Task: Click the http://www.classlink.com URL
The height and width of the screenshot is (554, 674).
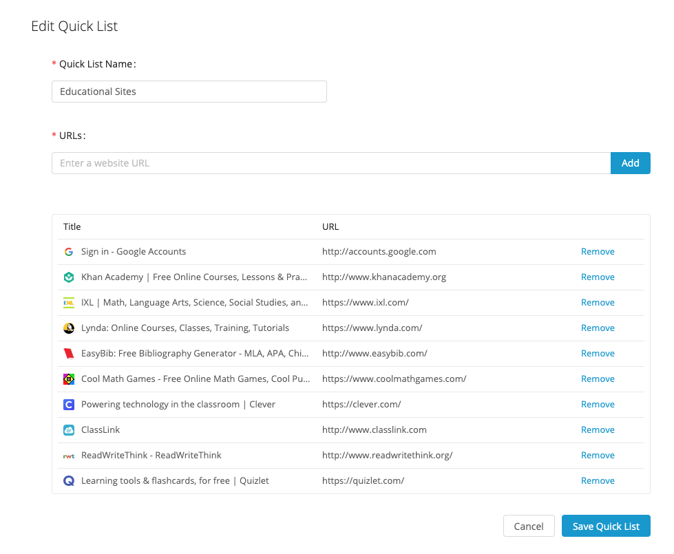Action: point(375,430)
